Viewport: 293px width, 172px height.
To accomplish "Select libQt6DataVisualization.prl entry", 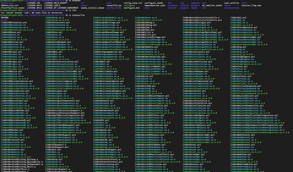I will (62, 61).
